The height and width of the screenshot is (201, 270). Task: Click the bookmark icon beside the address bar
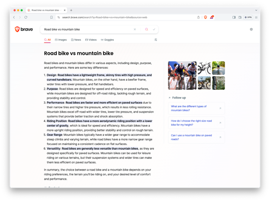point(51,17)
